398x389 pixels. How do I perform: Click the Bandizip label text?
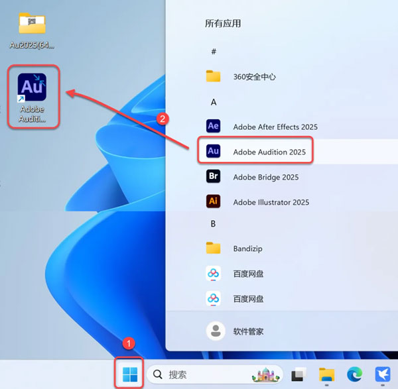coord(247,249)
